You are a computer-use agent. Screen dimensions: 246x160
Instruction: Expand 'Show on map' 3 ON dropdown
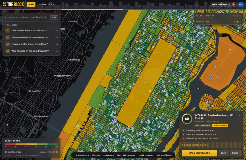[x=219, y=22]
